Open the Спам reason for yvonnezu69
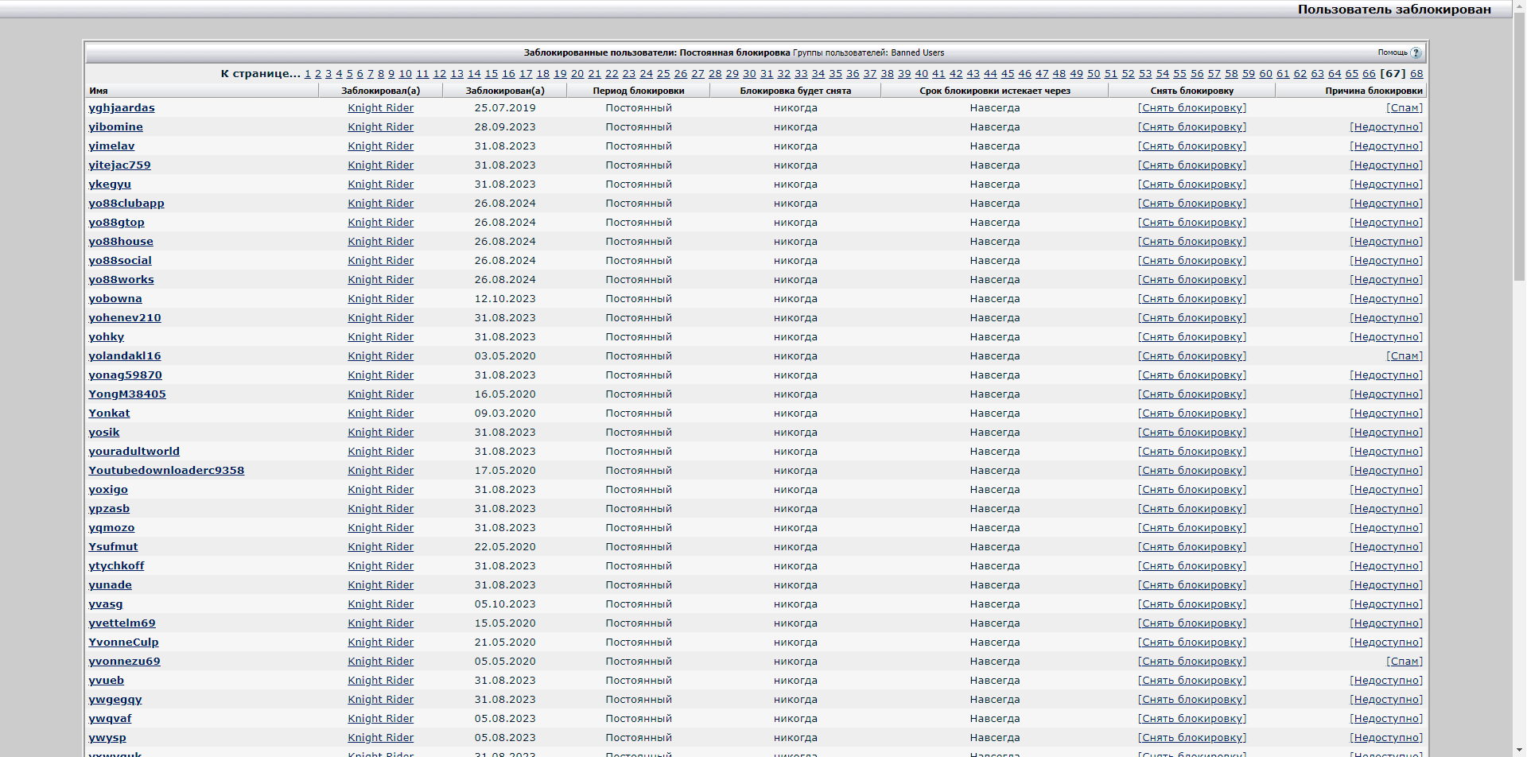Viewport: 1527px width, 757px height. [x=1404, y=662]
